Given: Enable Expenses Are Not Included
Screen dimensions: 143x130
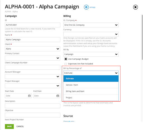Looking at the screenshot, I should (66, 64).
